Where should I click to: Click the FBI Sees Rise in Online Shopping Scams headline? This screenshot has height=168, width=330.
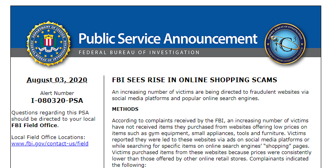pyautogui.click(x=194, y=80)
